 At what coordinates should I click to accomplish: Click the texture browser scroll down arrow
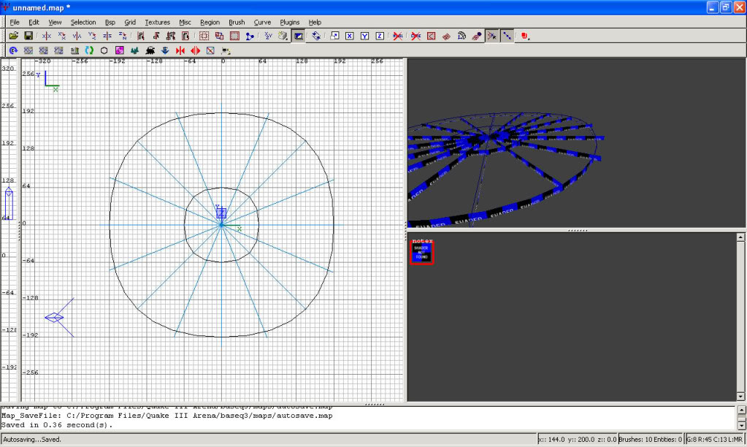[x=740, y=396]
